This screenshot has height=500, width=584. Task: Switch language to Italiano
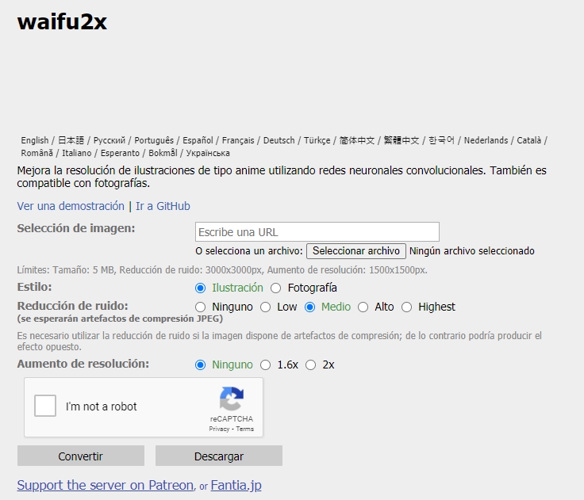[77, 153]
